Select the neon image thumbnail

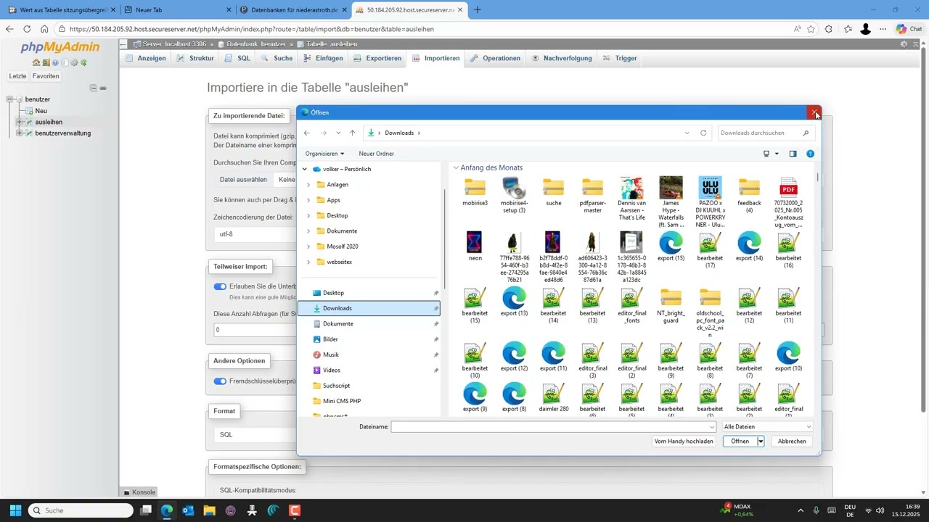point(475,246)
